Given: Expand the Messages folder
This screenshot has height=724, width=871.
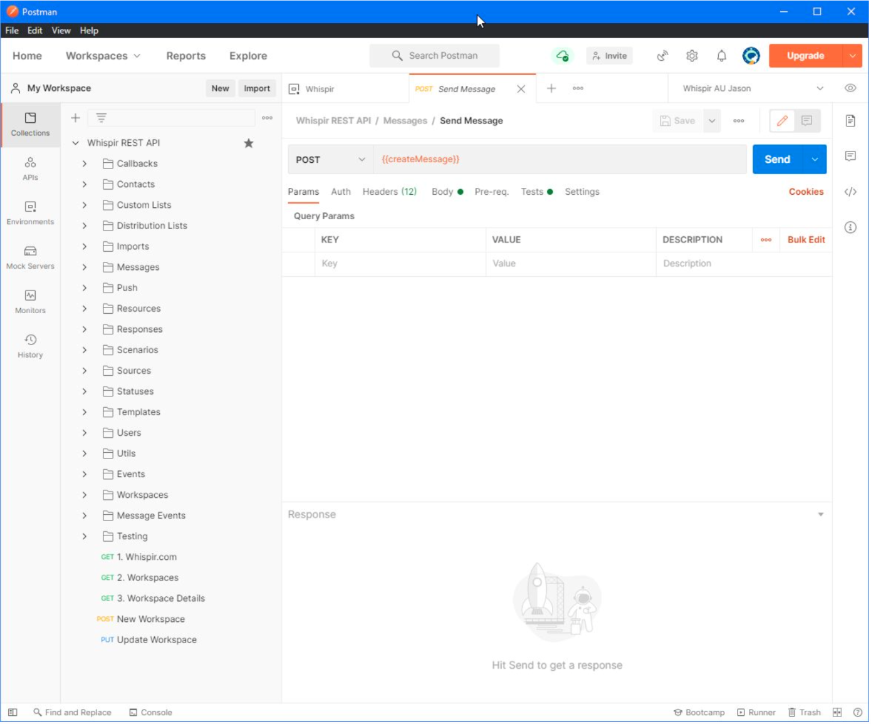Looking at the screenshot, I should [85, 267].
